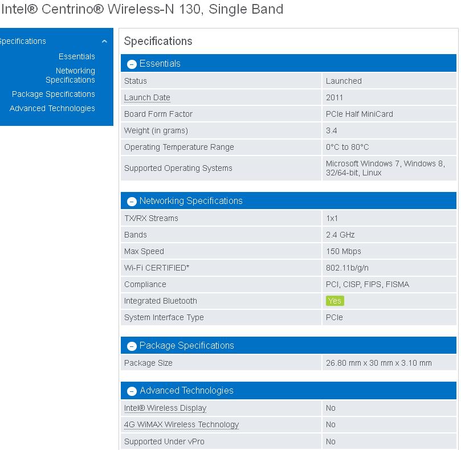The width and height of the screenshot is (461, 450).
Task: Click the Essentials section header title
Action: pyautogui.click(x=160, y=63)
